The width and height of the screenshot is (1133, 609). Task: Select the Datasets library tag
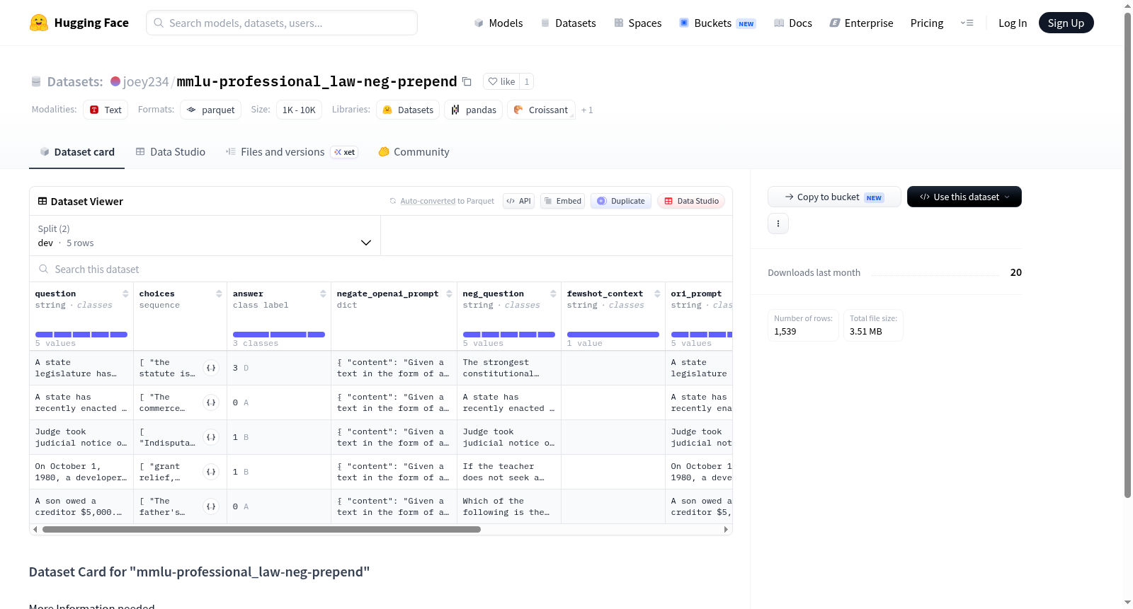point(408,110)
